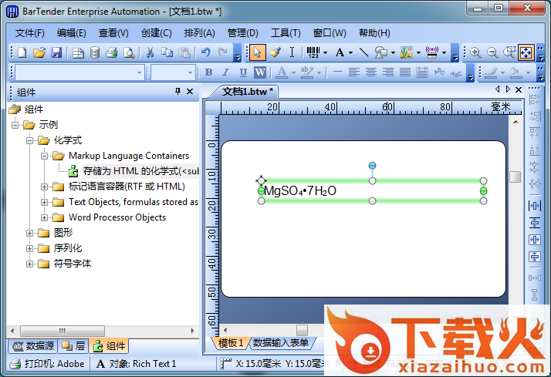Screen dimensions: 551x377
Task: Close the 组件 panel
Action: point(190,92)
